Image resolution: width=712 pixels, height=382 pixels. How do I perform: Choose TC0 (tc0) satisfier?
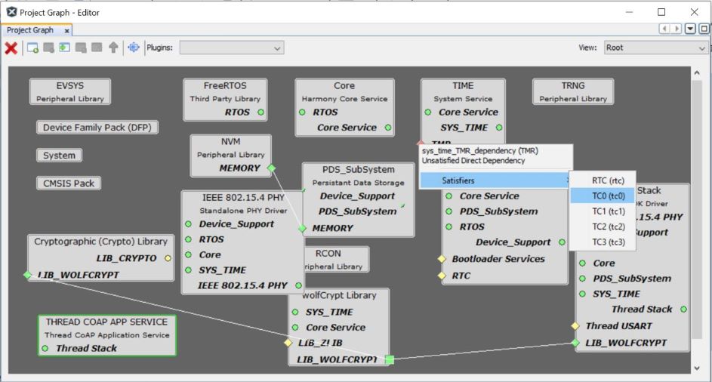click(603, 196)
